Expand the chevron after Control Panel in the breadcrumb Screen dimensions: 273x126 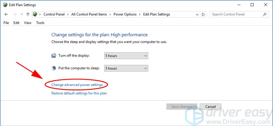point(69,14)
